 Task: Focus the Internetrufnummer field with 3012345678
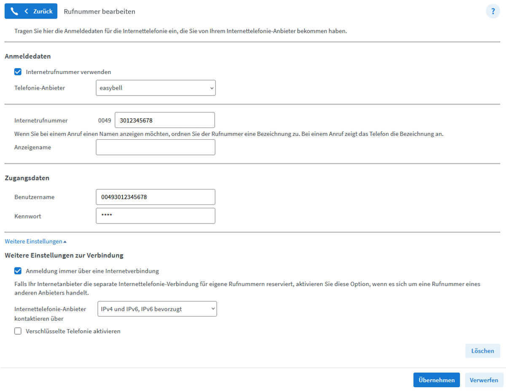pos(164,120)
